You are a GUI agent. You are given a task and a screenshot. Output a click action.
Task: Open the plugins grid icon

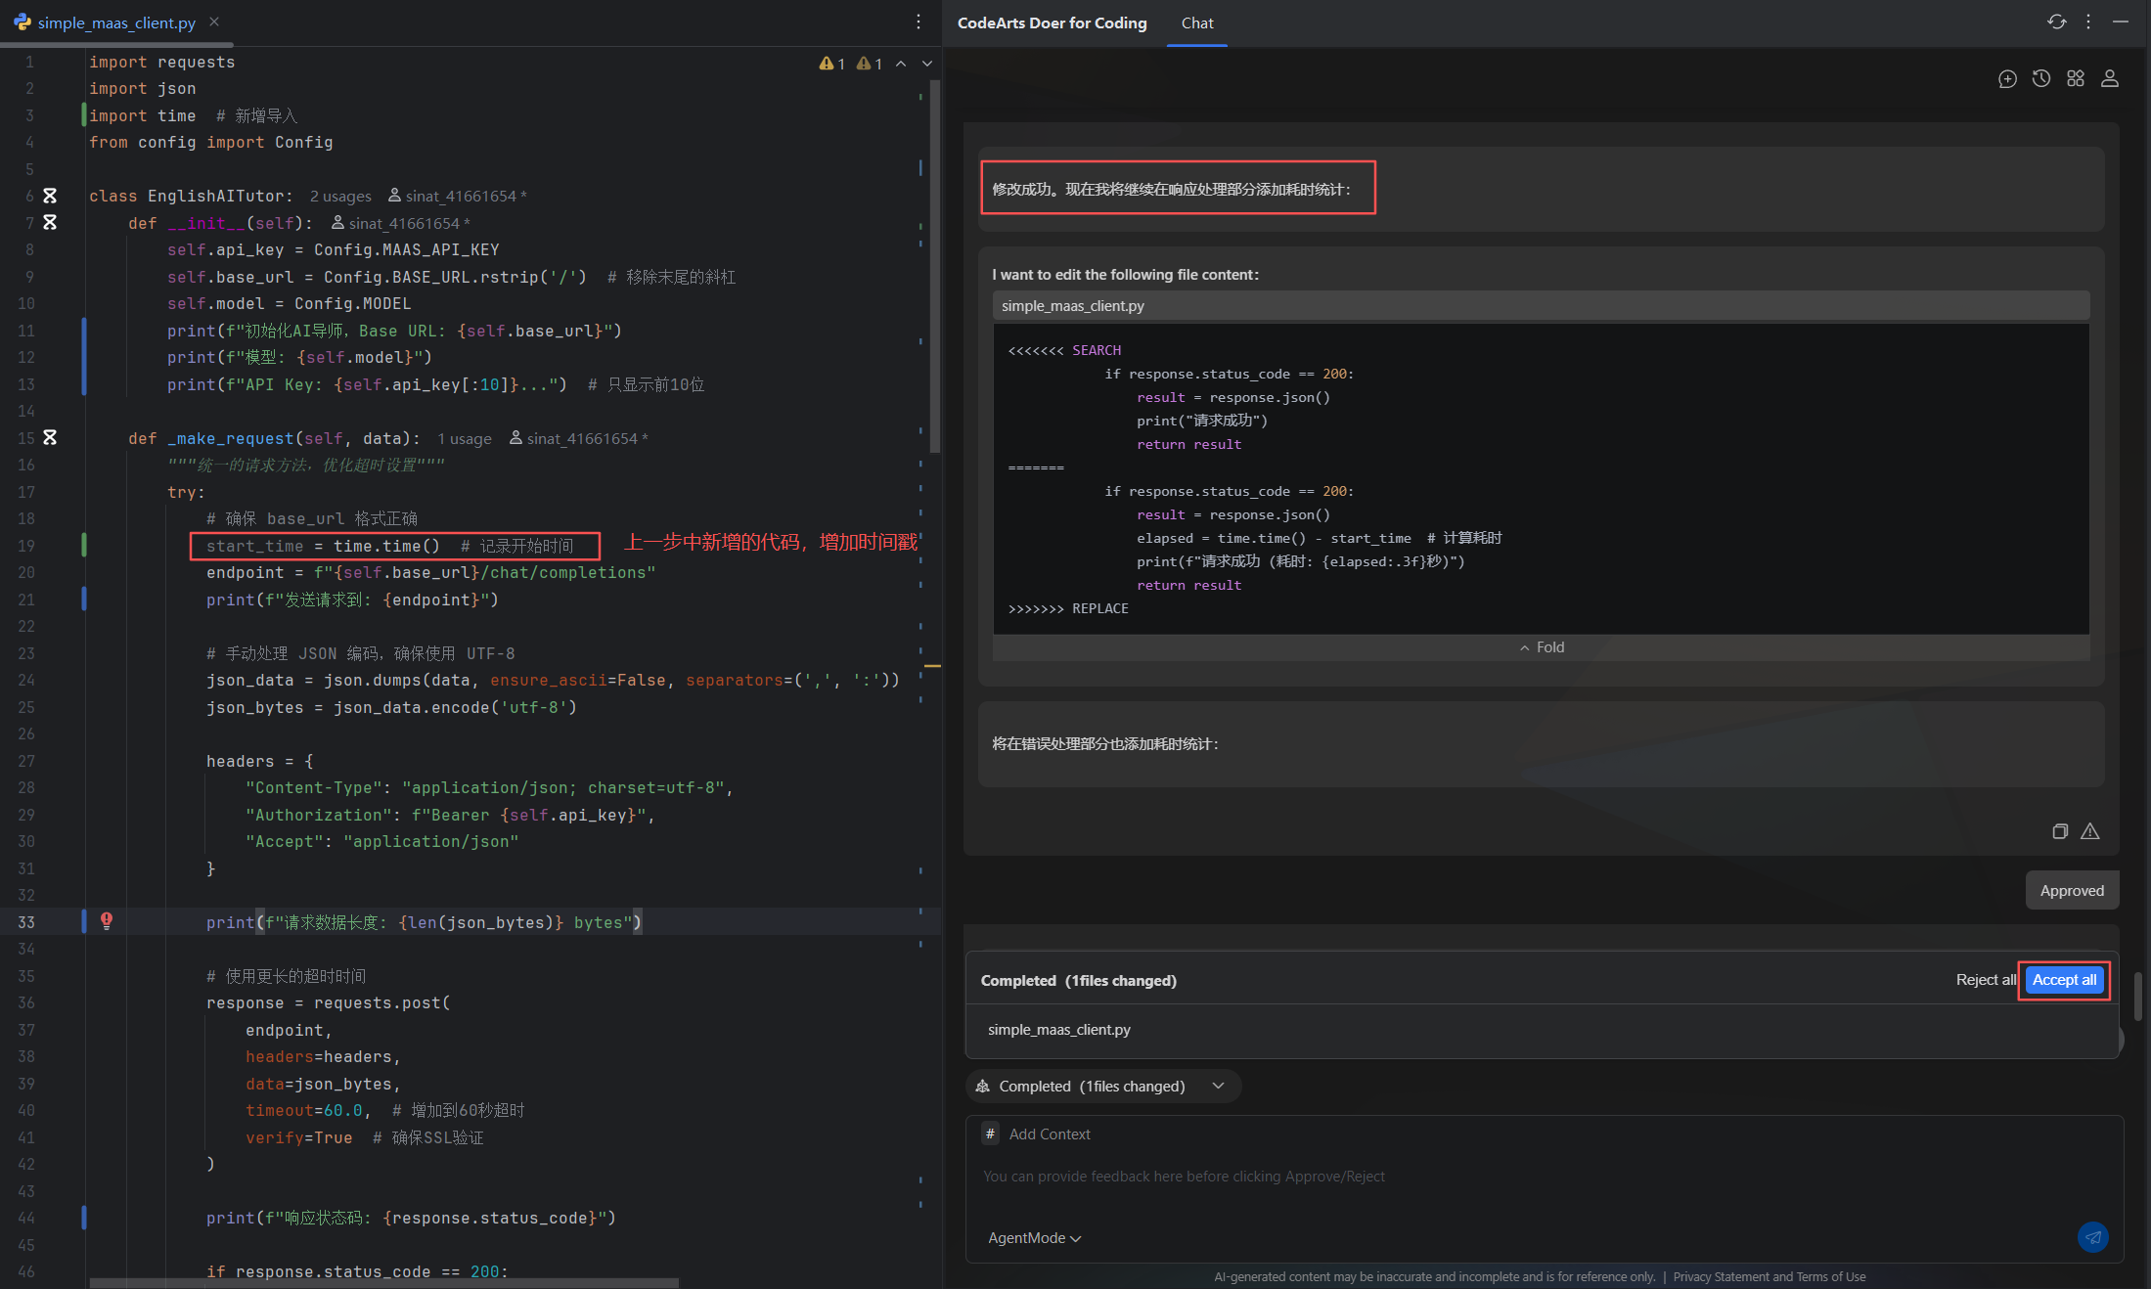(x=2076, y=79)
